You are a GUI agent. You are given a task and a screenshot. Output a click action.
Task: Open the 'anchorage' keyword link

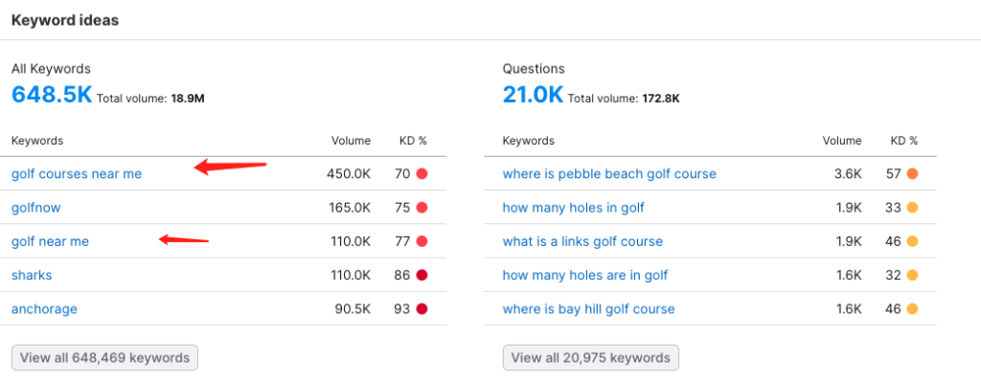pyautogui.click(x=44, y=309)
